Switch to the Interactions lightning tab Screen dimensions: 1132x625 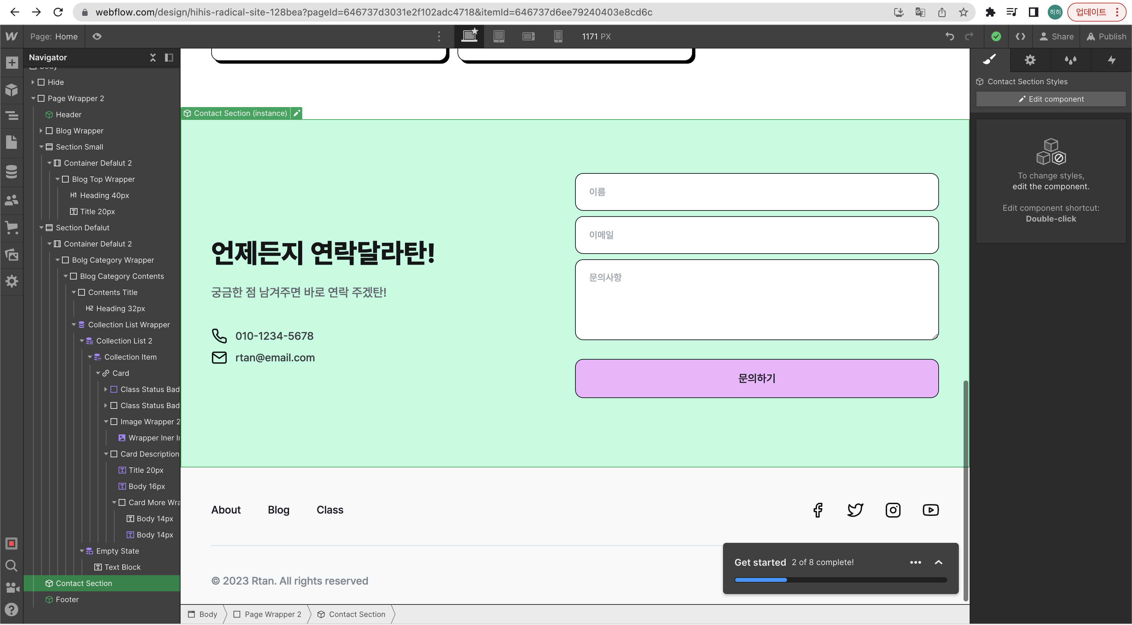coord(1111,60)
